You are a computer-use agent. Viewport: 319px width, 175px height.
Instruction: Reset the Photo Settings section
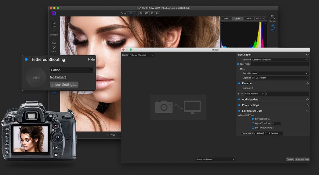click(307, 105)
